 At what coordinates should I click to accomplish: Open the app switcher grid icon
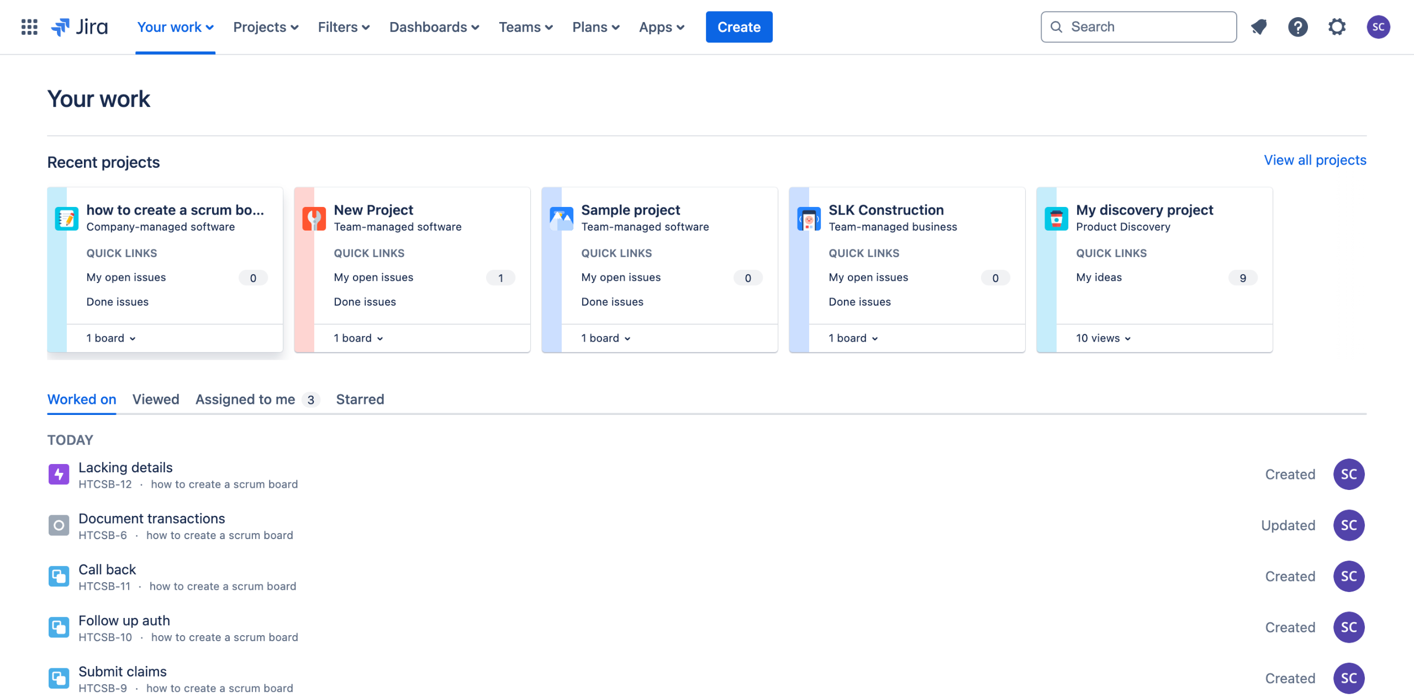pos(29,26)
